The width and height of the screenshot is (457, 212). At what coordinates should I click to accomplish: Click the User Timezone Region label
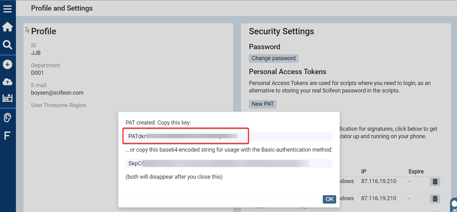(x=58, y=105)
